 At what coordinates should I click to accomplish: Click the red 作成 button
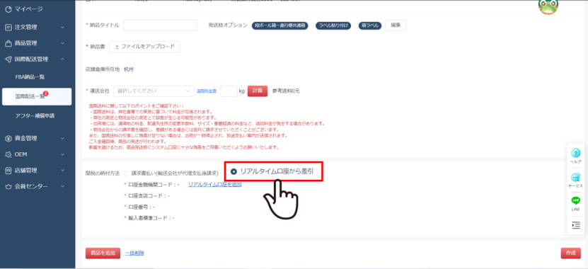point(571,253)
